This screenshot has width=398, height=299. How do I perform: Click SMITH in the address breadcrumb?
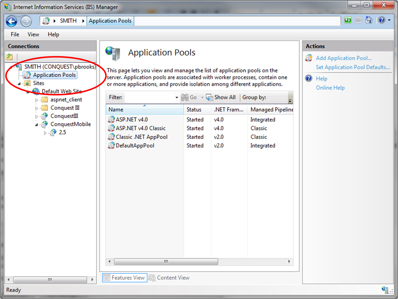(68, 21)
